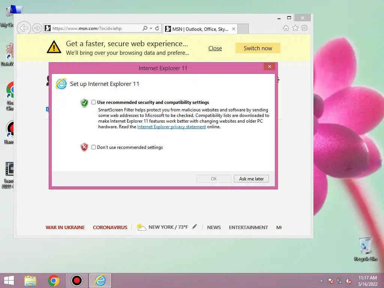Click Internet Explorer taskbar icon
The width and height of the screenshot is (384, 288).
100,280
